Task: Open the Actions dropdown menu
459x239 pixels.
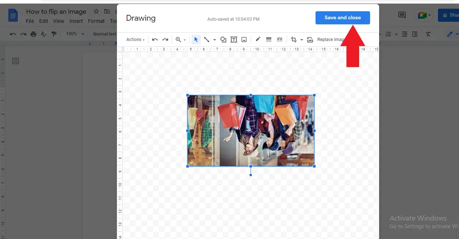Action: pos(134,39)
